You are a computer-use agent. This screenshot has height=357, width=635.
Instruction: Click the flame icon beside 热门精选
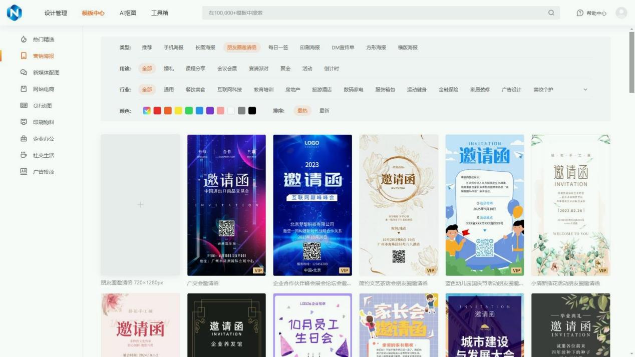point(24,40)
